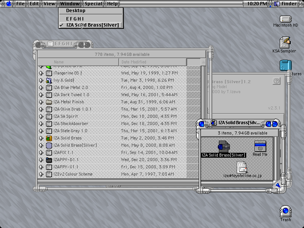Click date Mon, Apr 7, 1997, 7:03 AM
This screenshot has height=228, width=304.
147,174
